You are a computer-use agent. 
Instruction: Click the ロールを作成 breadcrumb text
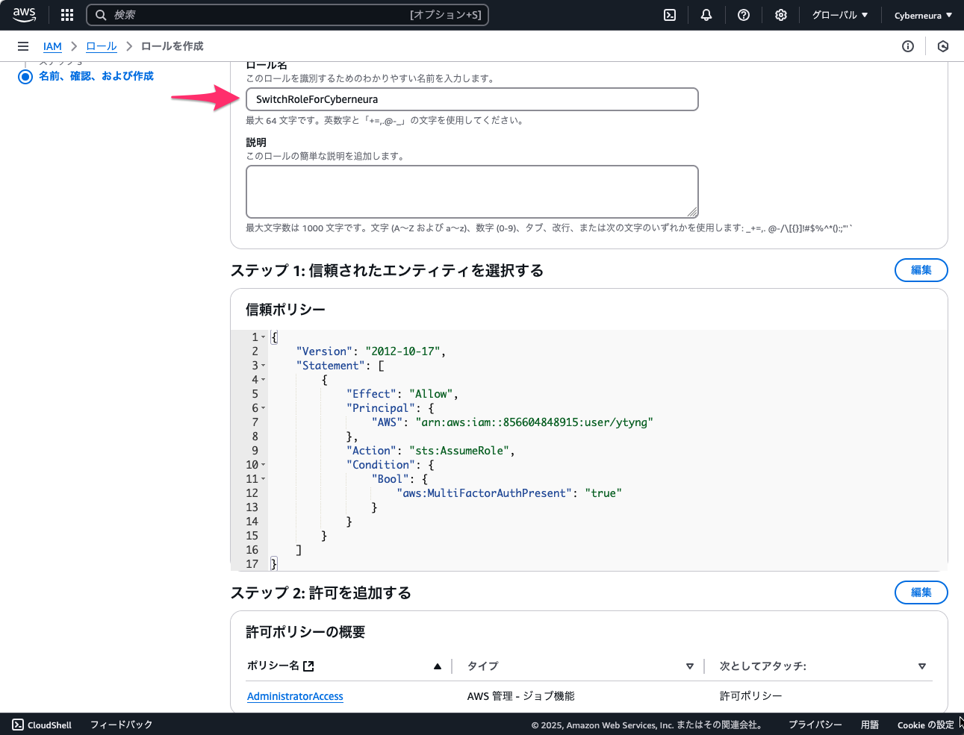[x=172, y=46]
